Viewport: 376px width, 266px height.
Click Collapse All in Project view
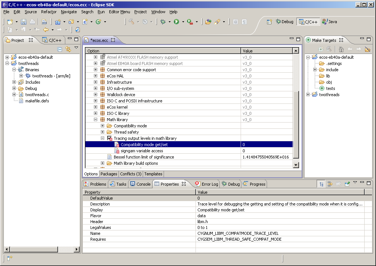pyautogui.click(x=60, y=50)
